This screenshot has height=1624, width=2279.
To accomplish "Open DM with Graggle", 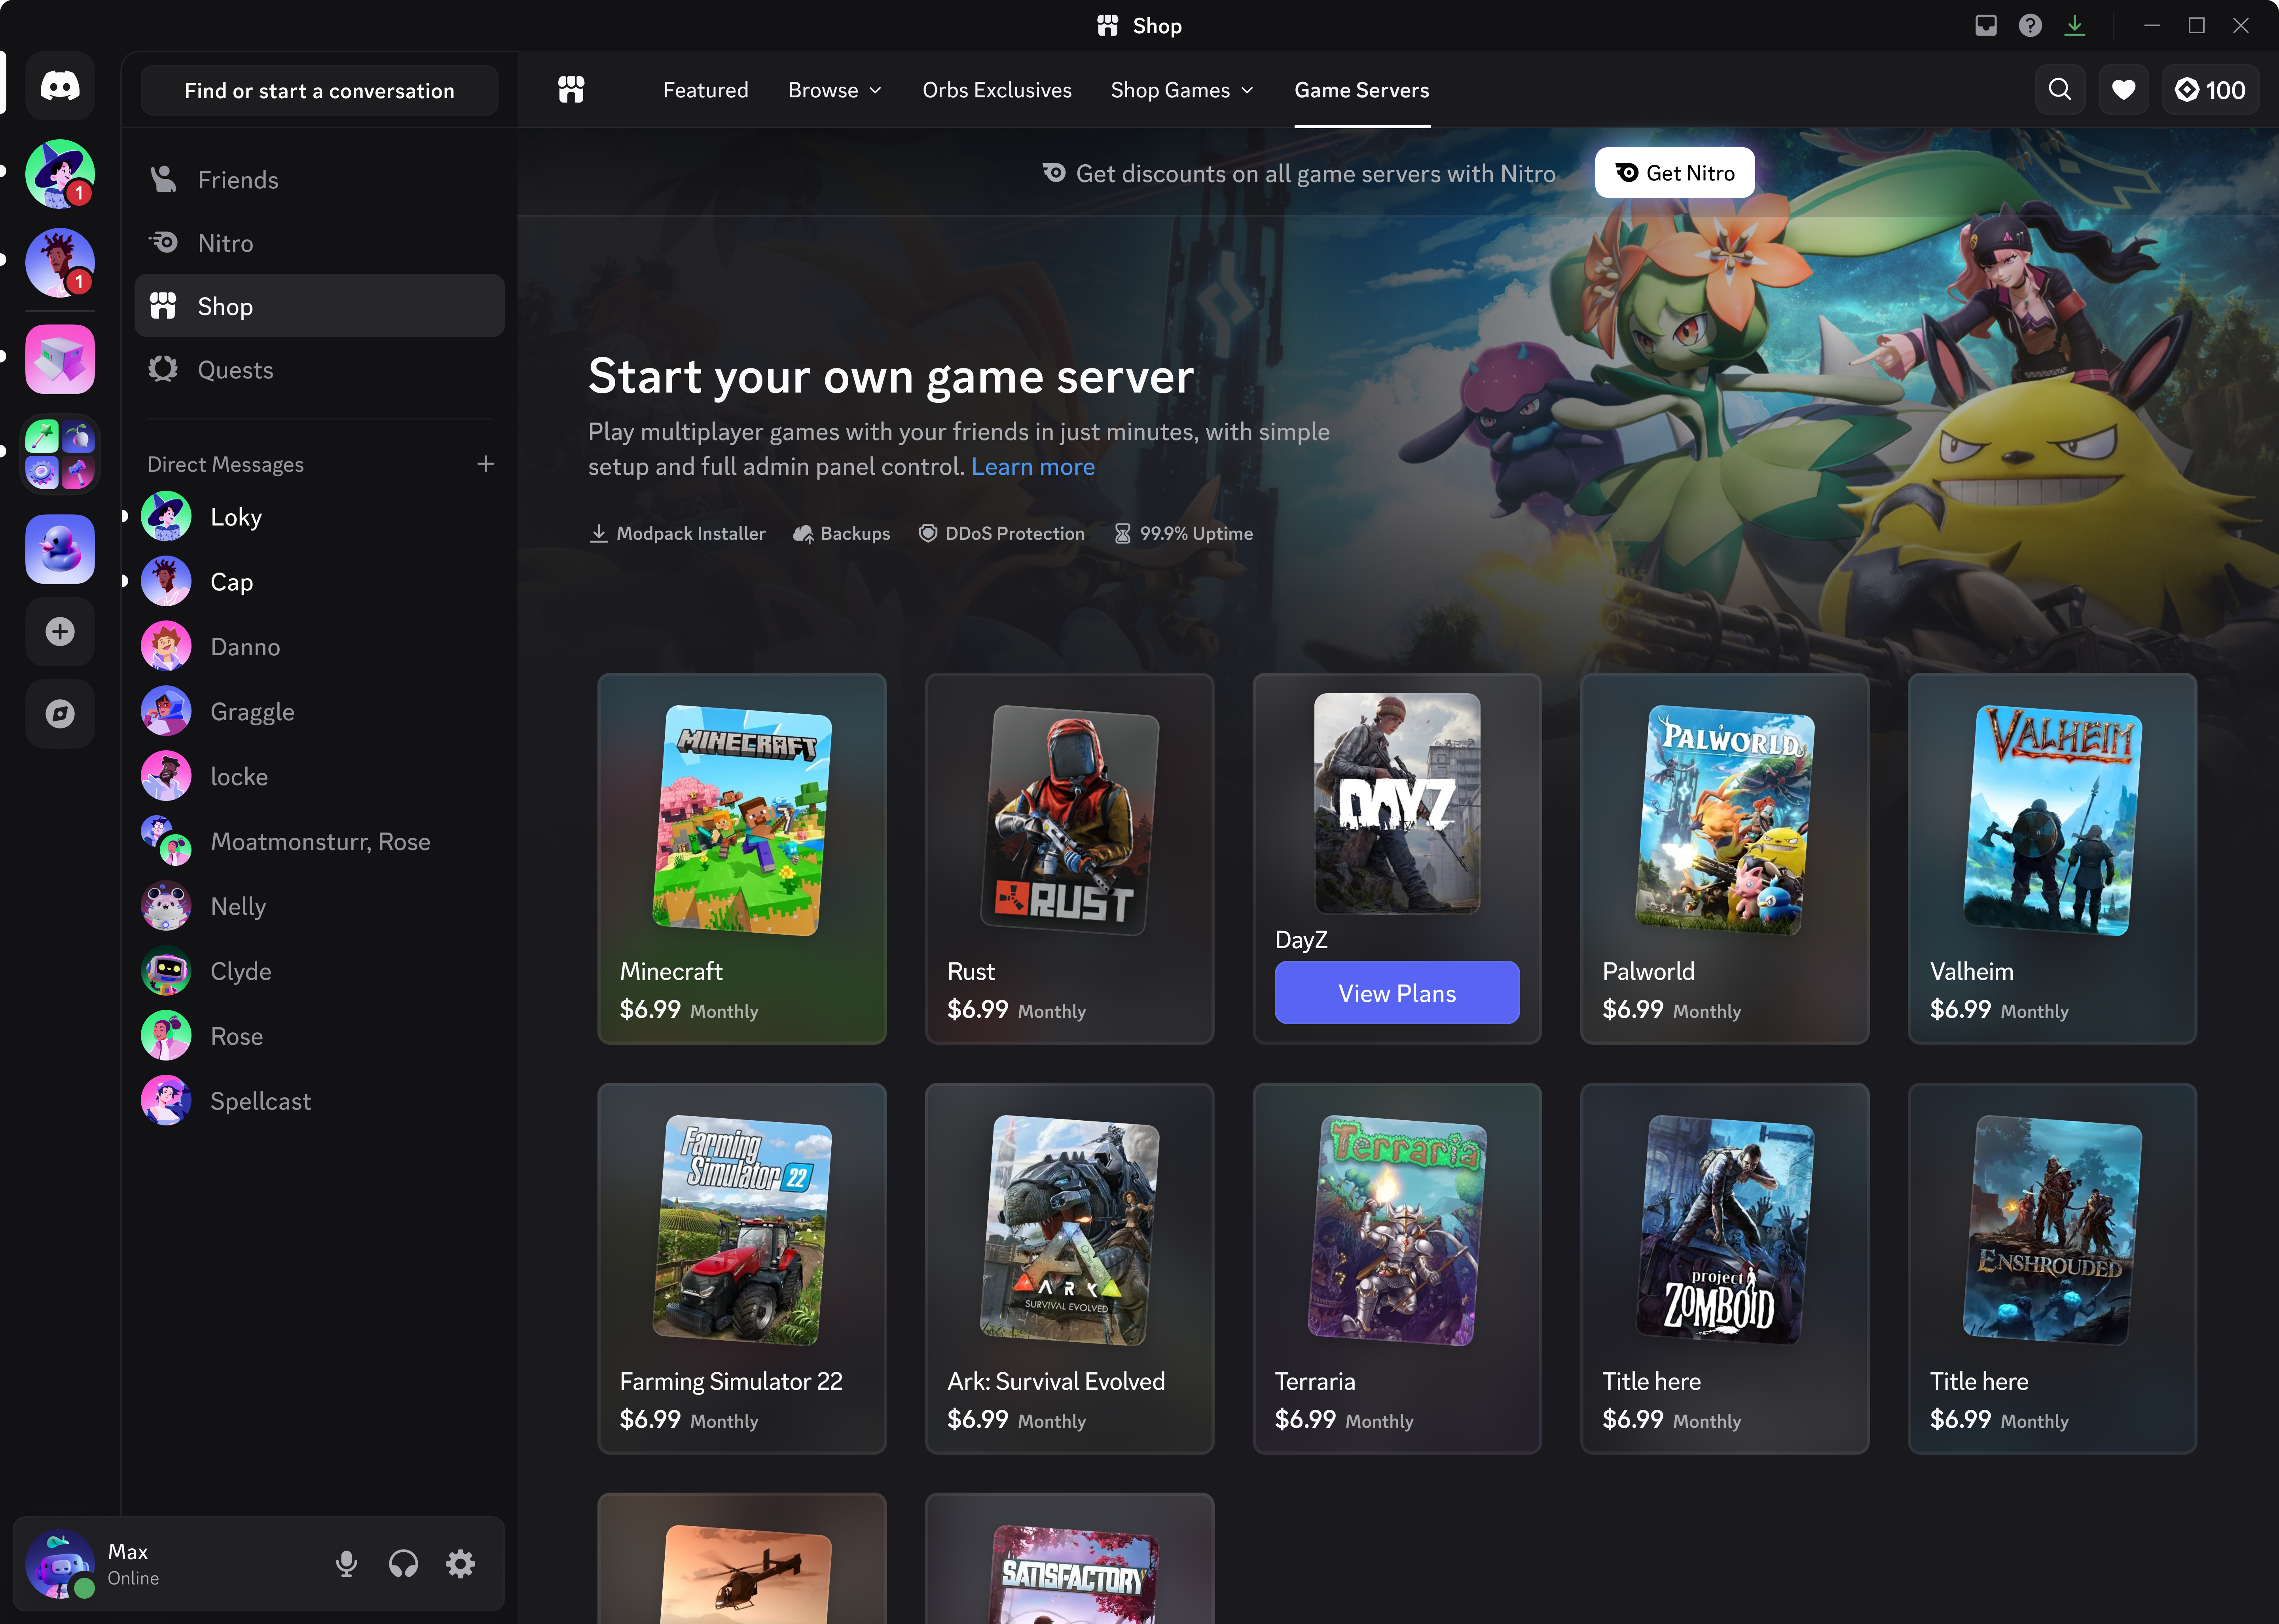I will point(320,712).
